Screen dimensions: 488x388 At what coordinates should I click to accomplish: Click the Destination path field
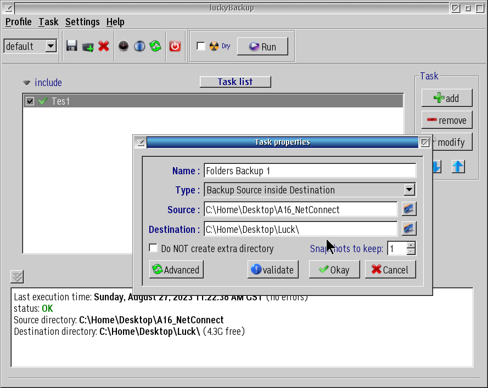[x=301, y=229]
